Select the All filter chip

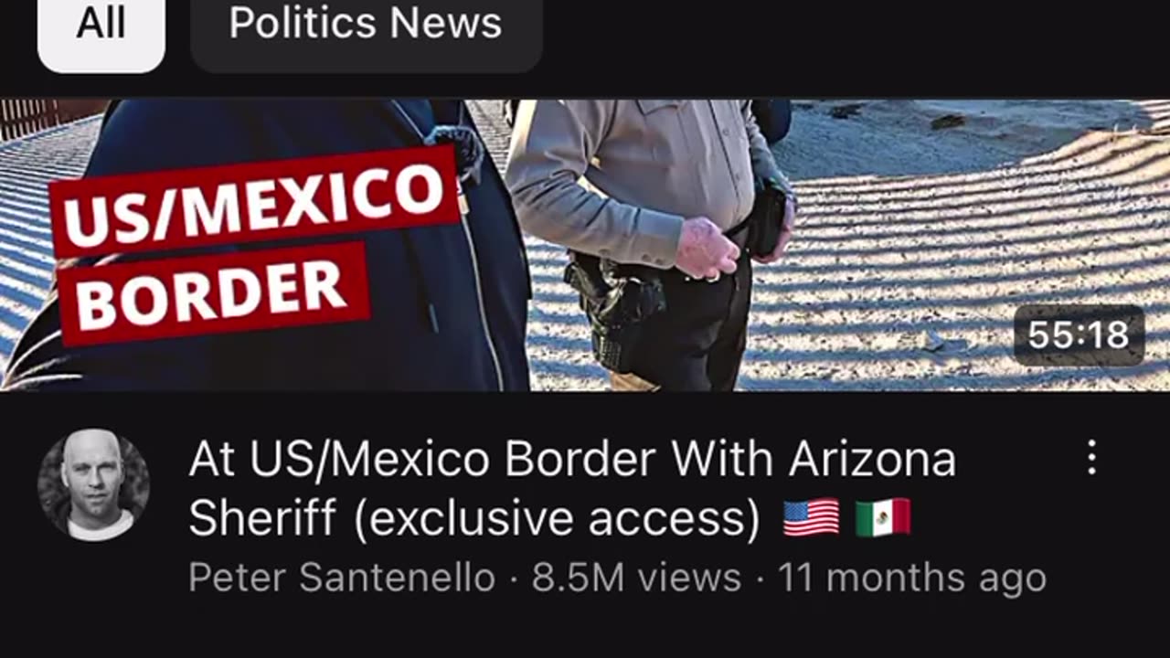(x=101, y=24)
